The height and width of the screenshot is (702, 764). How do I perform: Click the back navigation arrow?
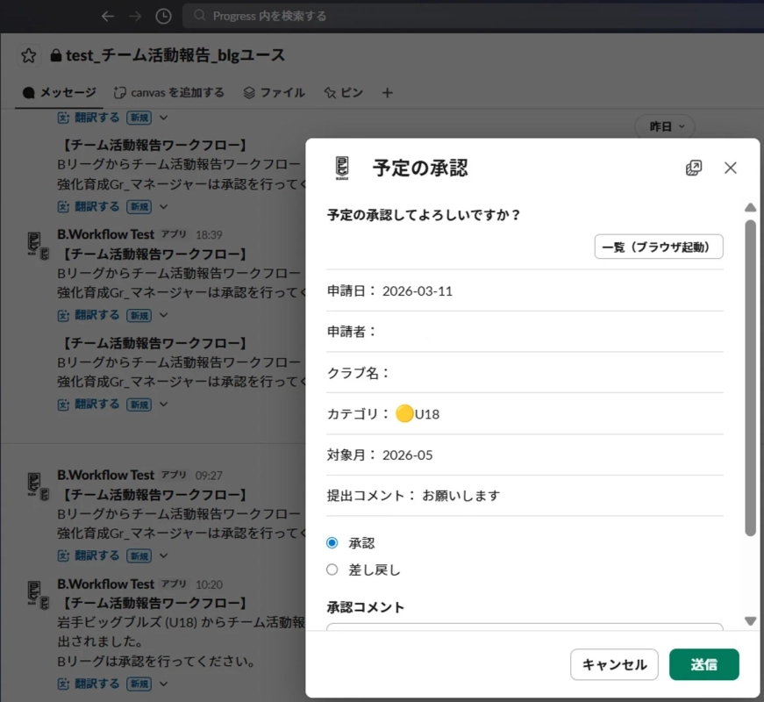(107, 16)
